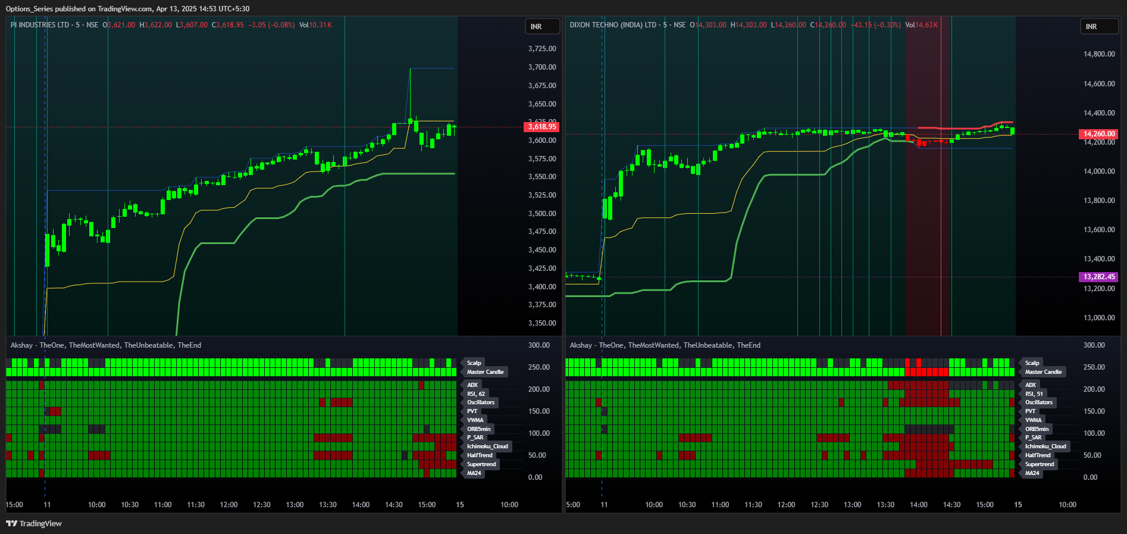
Task: Open the INR currency selector on PI Industries chart
Action: [x=542, y=27]
